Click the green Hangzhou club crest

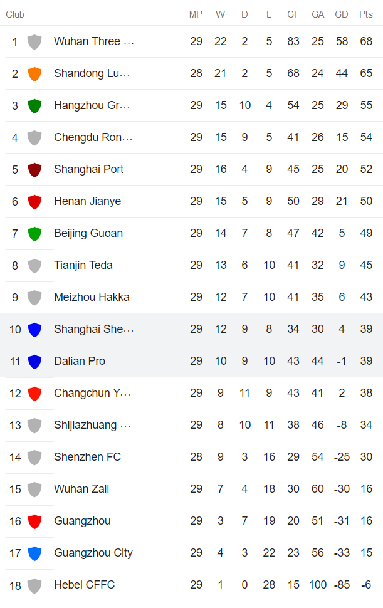tap(34, 105)
